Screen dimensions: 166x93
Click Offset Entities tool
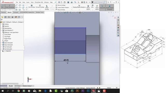[x=47, y=7]
